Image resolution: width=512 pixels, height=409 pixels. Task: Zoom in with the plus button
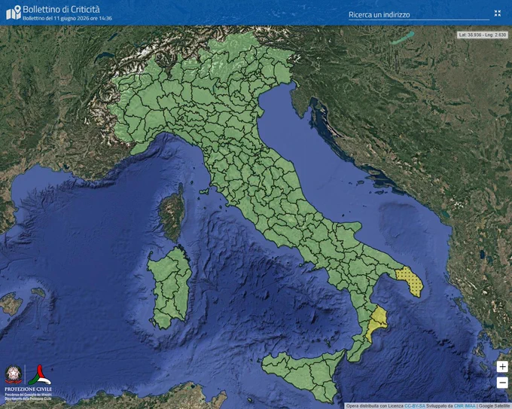[502, 367]
